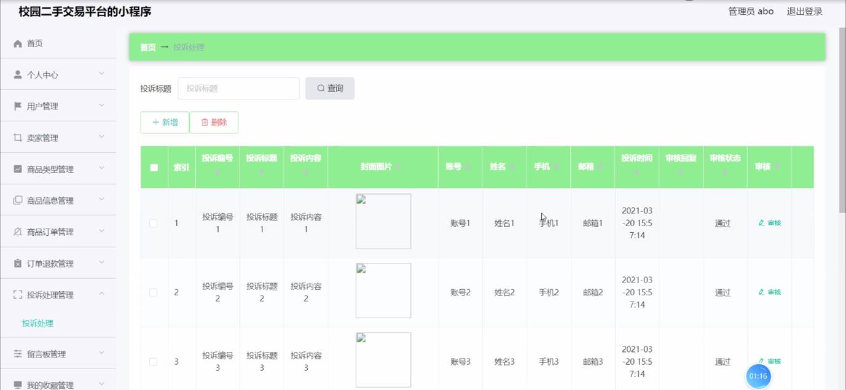846x390 pixels.
Task: Click the home icon beside 首页 in sidebar
Action: [x=18, y=44]
